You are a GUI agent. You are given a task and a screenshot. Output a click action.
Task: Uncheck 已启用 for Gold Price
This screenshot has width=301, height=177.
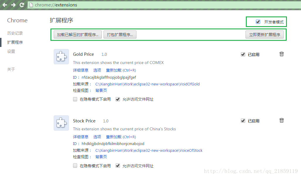[x=243, y=54]
